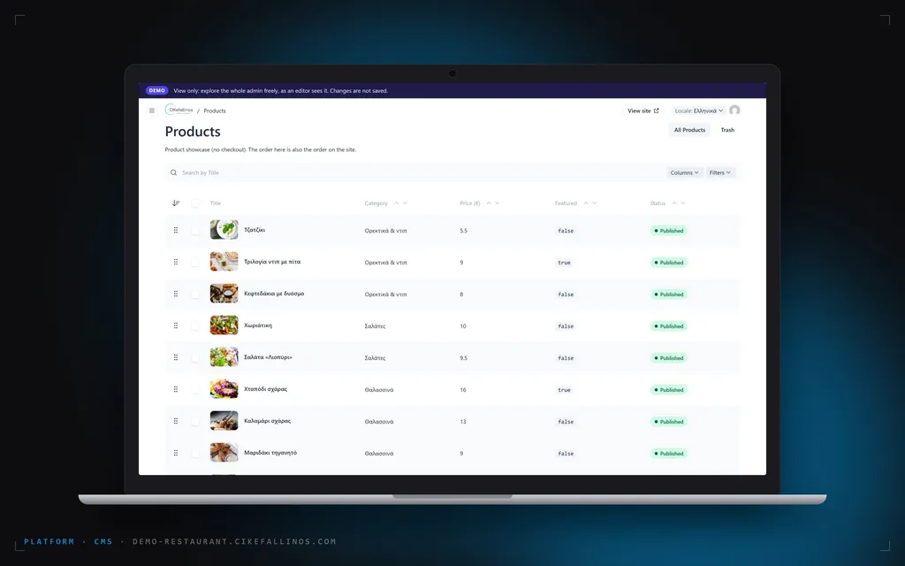Click drag handle of Καλαμάρι σχάρας row
Screen dimensions: 905x566
point(176,420)
